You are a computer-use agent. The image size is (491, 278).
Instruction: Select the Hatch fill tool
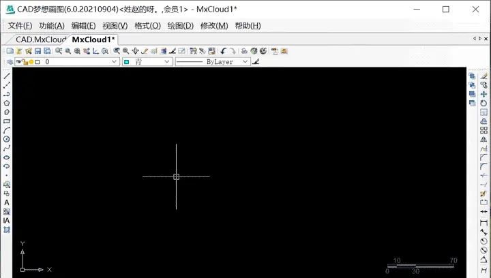[x=7, y=212]
